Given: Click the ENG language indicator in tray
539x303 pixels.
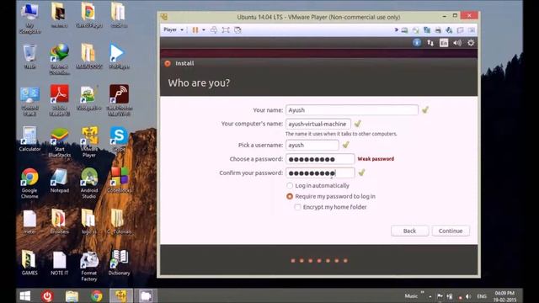Looking at the screenshot, I should [481, 296].
